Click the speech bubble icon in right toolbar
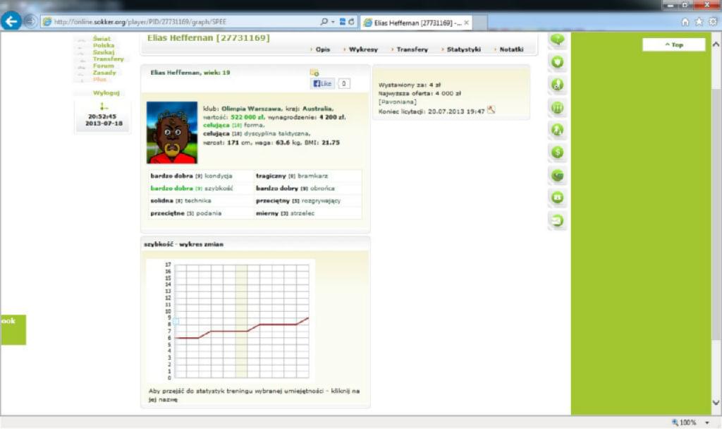The image size is (722, 429). click(557, 40)
